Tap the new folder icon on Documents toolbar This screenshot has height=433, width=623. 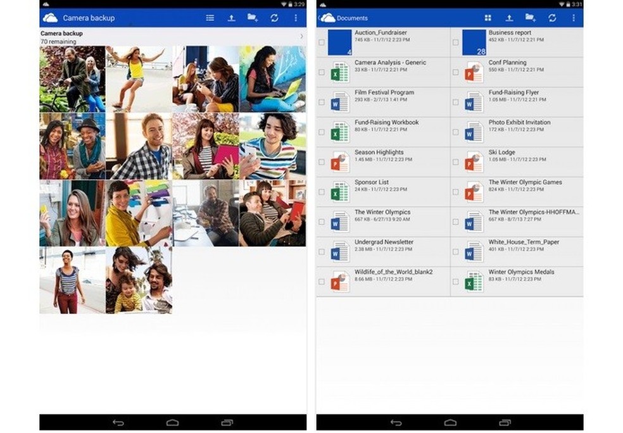tap(529, 18)
